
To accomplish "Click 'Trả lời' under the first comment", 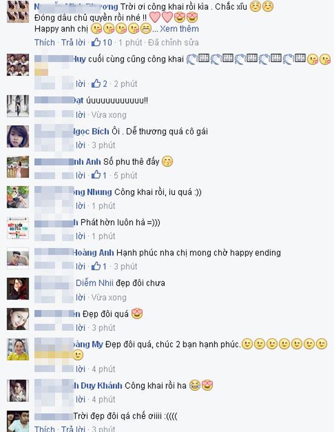I will (x=73, y=43).
